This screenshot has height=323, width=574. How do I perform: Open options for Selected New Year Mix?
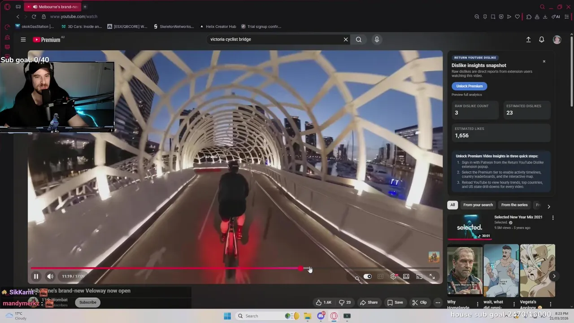pos(553,218)
